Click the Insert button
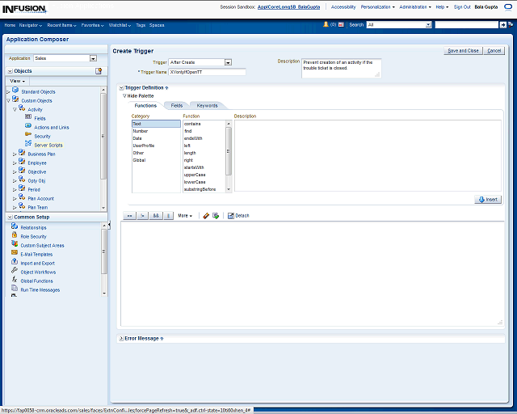The height and width of the screenshot is (414, 517). [488, 199]
